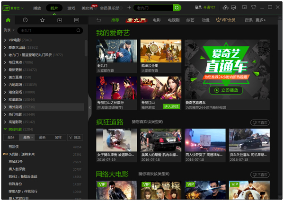The image size is (284, 201).
Task: Select 综艺 category tab
Action: (x=190, y=20)
